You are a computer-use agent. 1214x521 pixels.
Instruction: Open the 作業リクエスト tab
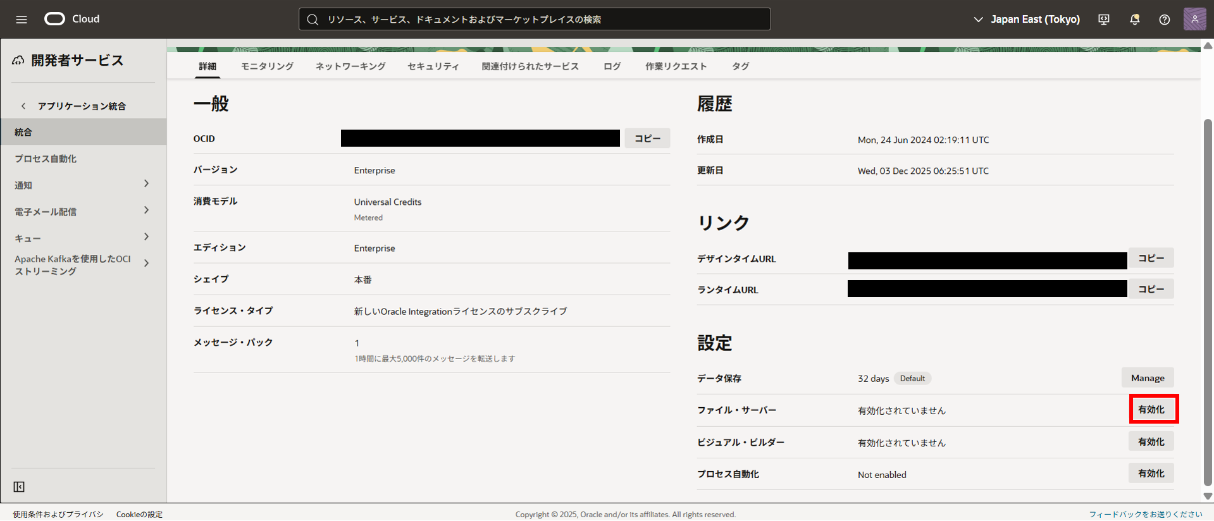(x=676, y=66)
